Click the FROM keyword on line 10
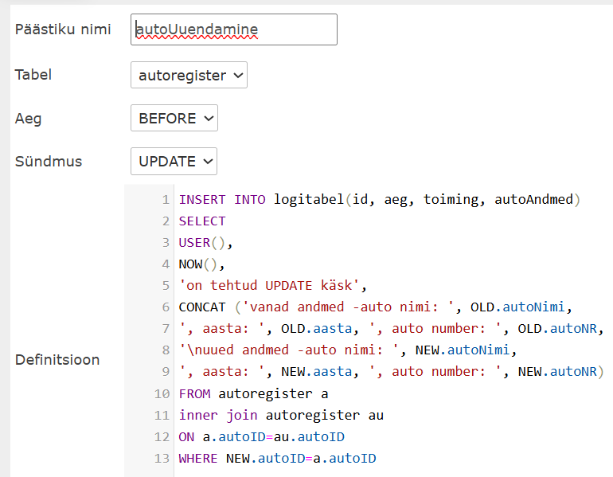This screenshot has width=613, height=477. tap(195, 393)
